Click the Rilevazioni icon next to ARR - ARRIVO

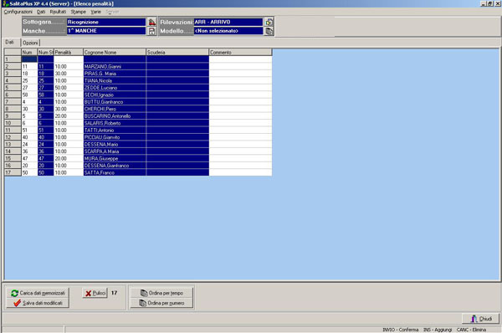click(x=269, y=22)
